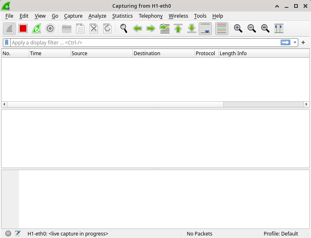The height and width of the screenshot is (238, 311).
Task: Go forward in packet history arrow
Action: (x=151, y=28)
